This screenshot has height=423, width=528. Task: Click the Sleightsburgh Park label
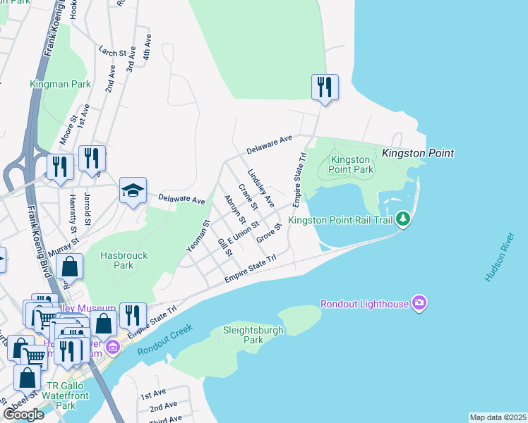pyautogui.click(x=253, y=335)
